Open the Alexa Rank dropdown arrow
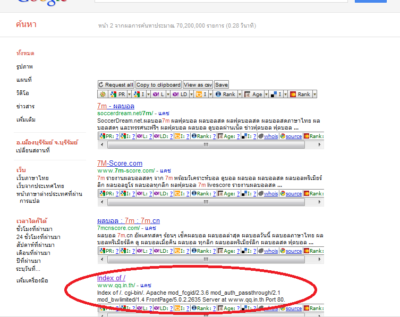 pyautogui.click(x=240, y=95)
